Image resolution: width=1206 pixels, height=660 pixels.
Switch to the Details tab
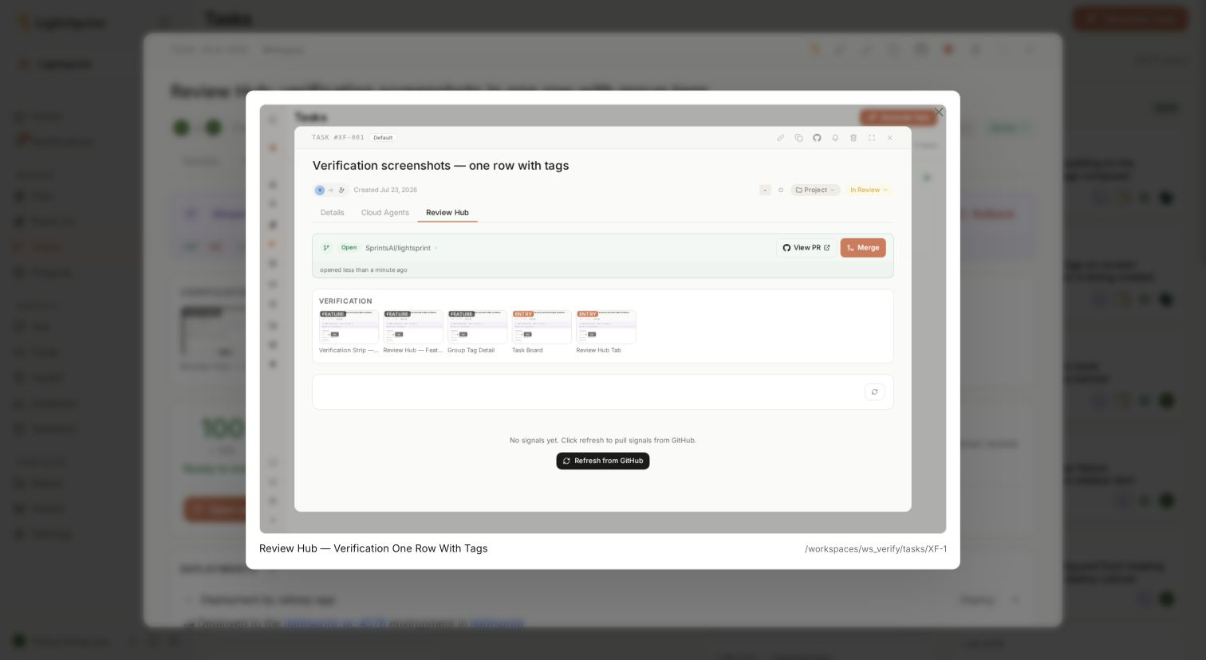coord(332,213)
